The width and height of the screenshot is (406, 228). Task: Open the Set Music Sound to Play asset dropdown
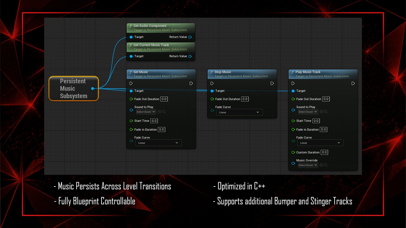coord(146,112)
